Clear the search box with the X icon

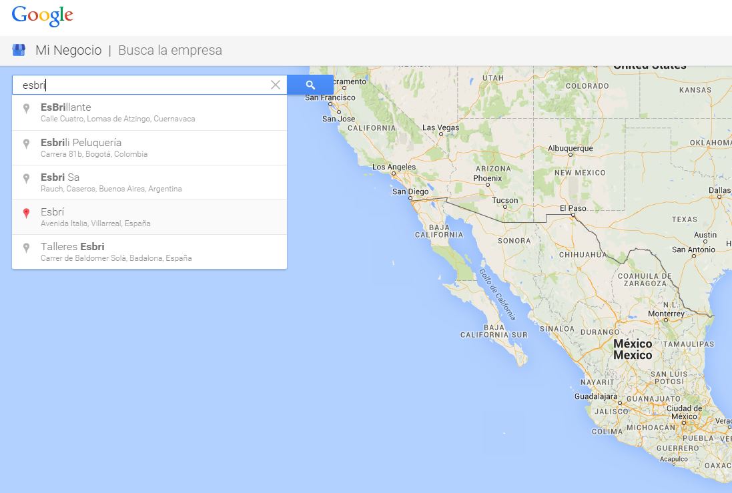click(x=276, y=85)
